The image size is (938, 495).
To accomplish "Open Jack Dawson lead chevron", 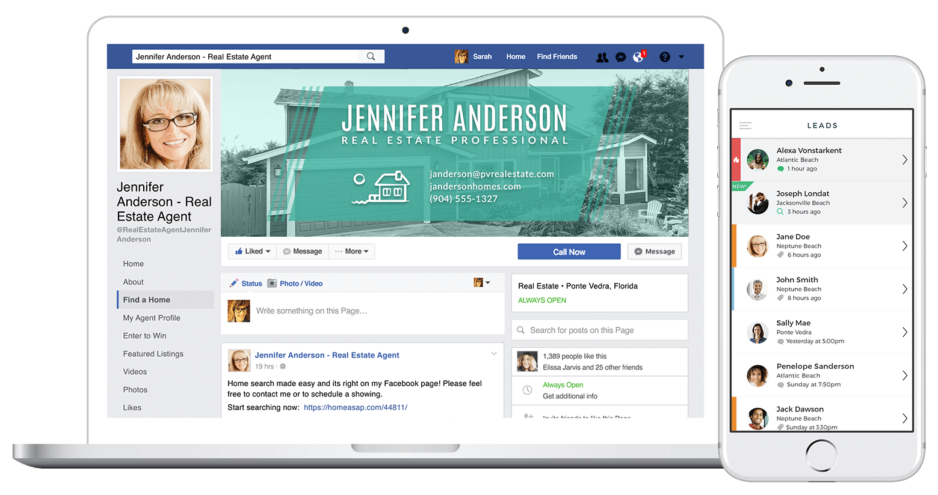I will point(904,418).
